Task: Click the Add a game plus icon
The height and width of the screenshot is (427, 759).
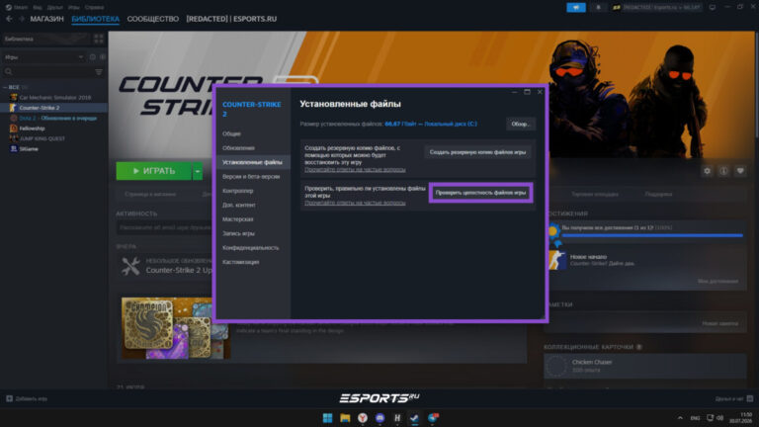Action: 9,398
